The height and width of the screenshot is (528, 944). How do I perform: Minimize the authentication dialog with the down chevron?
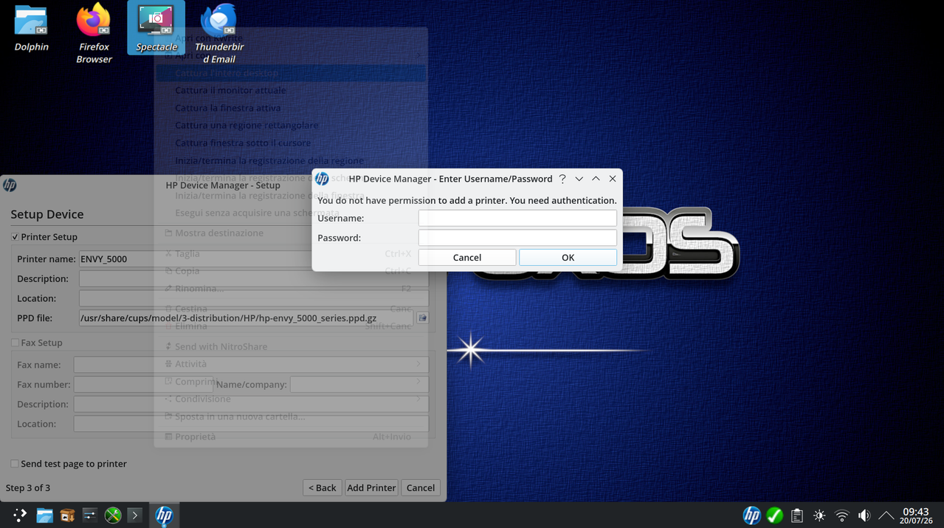(x=579, y=179)
